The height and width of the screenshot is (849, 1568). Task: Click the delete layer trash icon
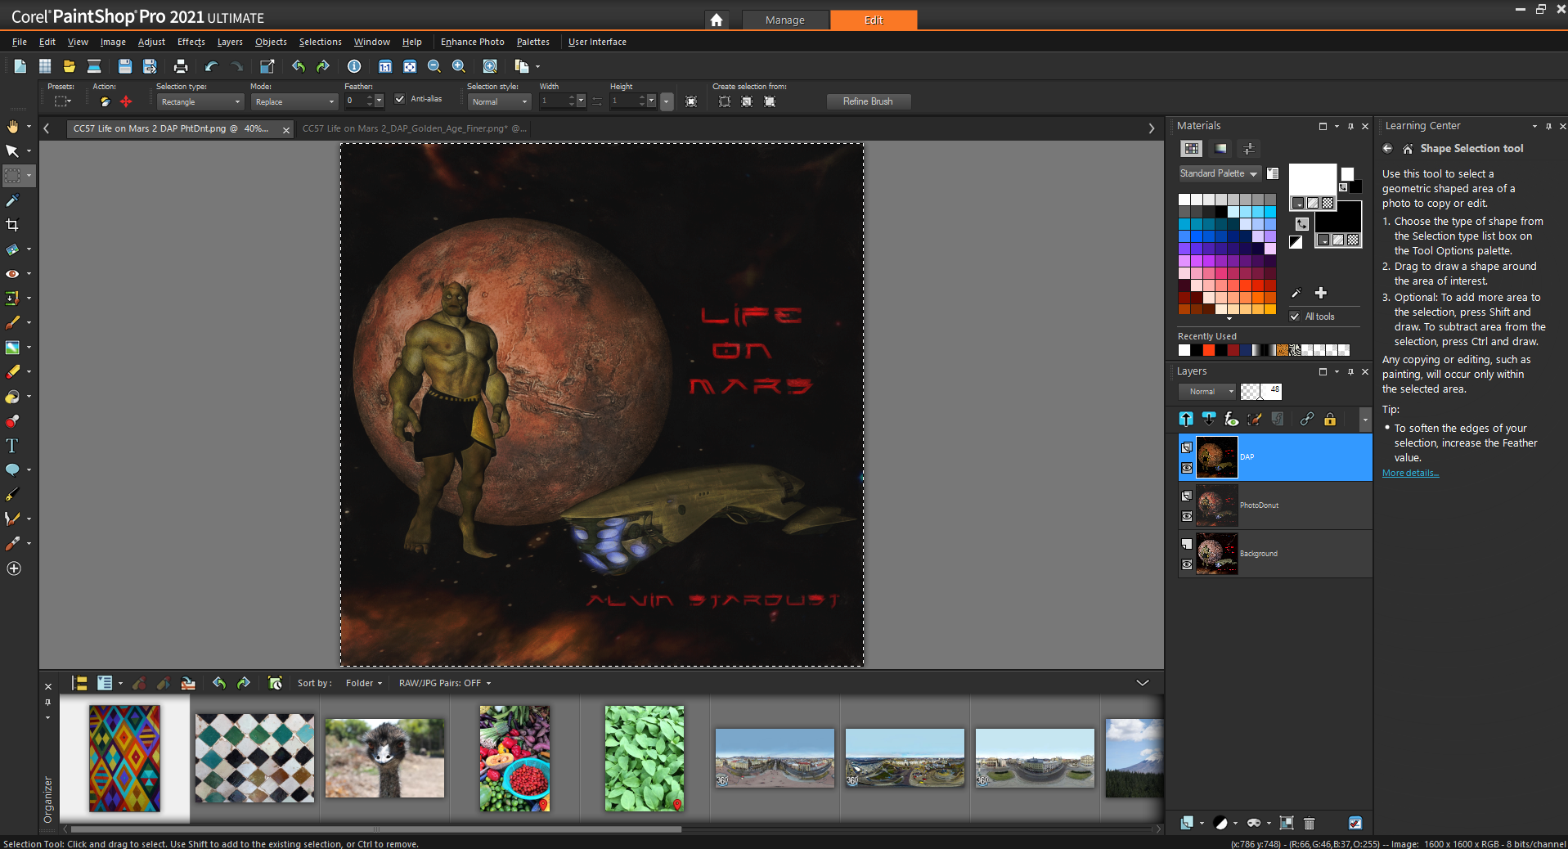(1309, 823)
